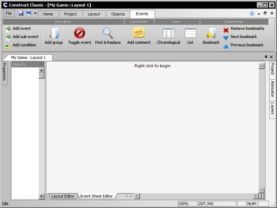277x208 pixels.
Task: Open Find & Replace magnifier tool
Action: [108, 33]
